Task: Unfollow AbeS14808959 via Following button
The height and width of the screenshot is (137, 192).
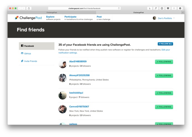Action: click(164, 62)
